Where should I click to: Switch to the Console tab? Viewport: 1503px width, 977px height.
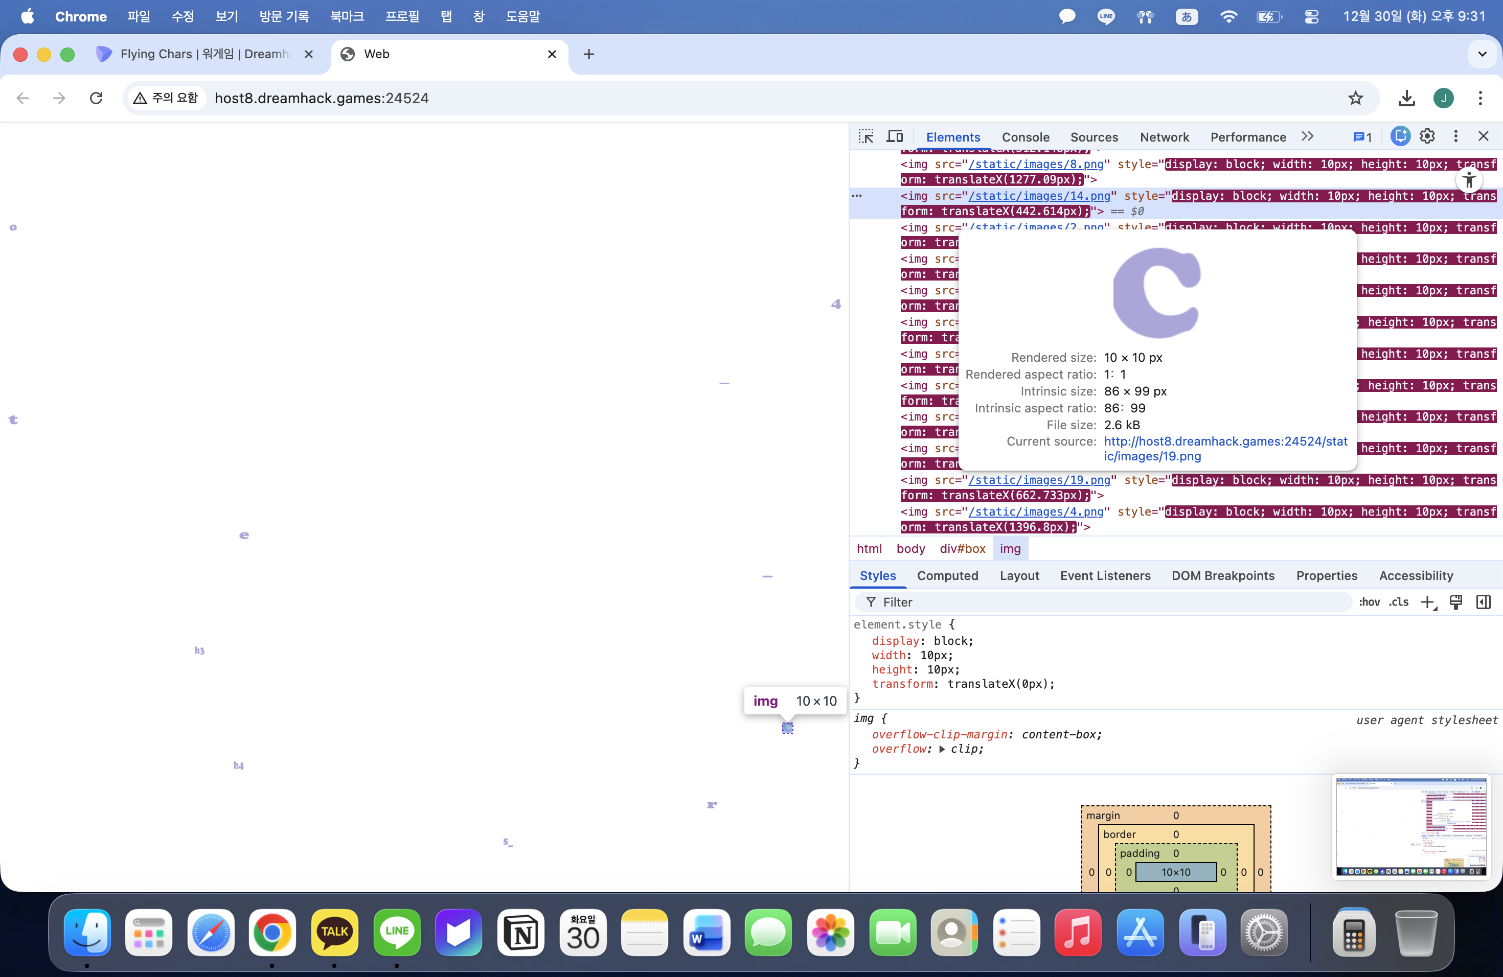1025,137
